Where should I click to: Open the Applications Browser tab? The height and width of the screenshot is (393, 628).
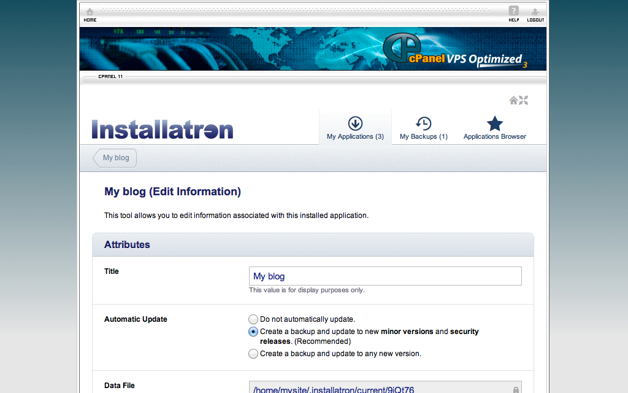(x=495, y=127)
